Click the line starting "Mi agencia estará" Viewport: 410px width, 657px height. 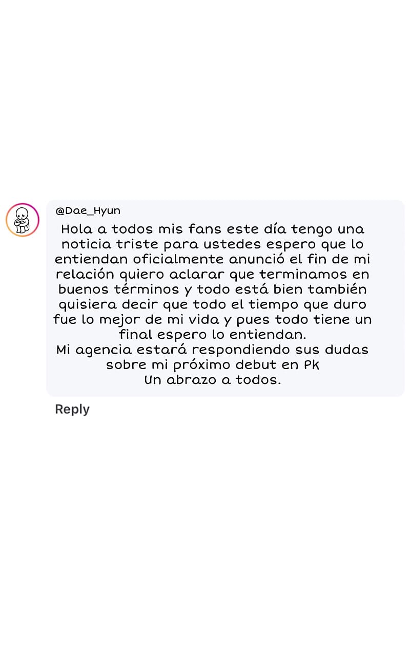pos(212,350)
